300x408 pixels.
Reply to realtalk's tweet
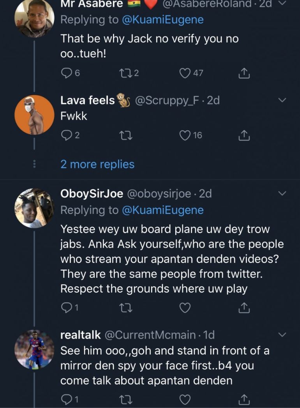click(x=66, y=399)
